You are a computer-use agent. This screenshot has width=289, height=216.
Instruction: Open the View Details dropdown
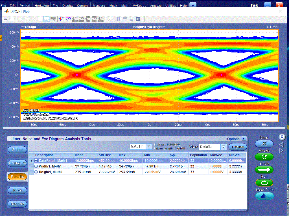pos(224,147)
